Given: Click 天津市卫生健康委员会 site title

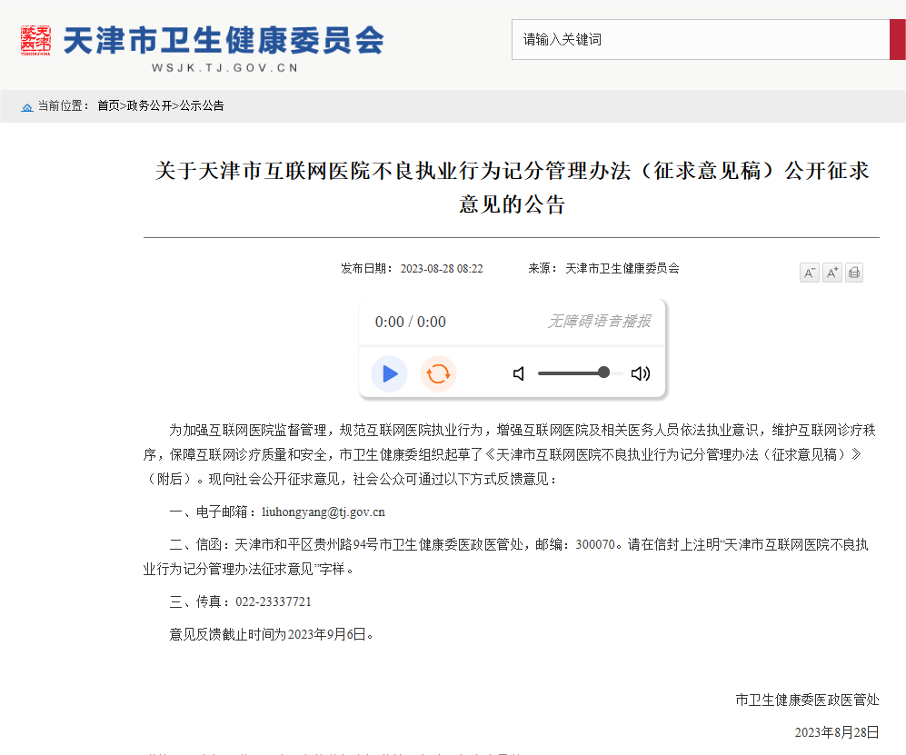Looking at the screenshot, I should click(x=224, y=41).
